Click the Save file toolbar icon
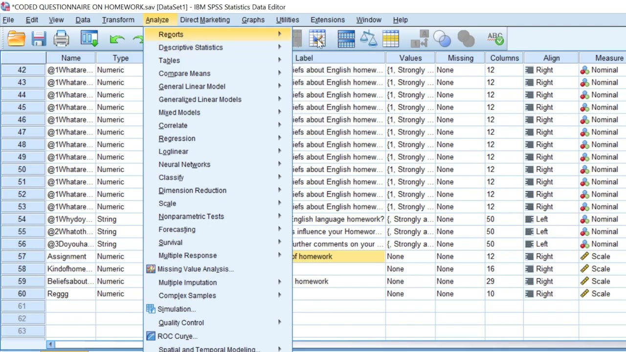The width and height of the screenshot is (626, 352). [39, 39]
